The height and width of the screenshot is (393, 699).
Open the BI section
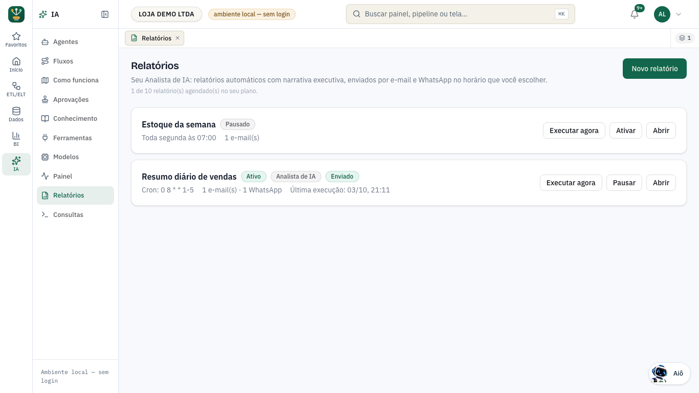coord(16,139)
